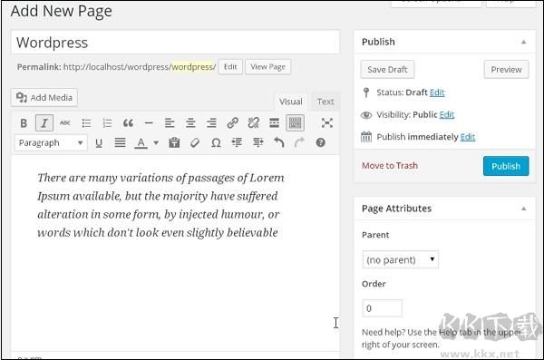Open keyboard shortcuts help icon

(321, 142)
